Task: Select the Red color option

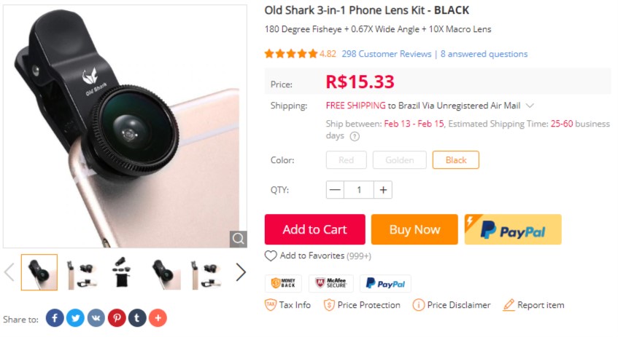Action: tap(347, 160)
